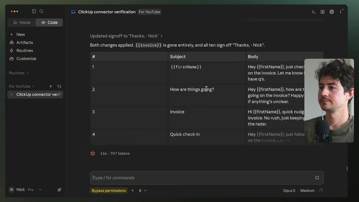The image size is (359, 202).
Task: Click the Subject column header
Action: [x=207, y=57]
